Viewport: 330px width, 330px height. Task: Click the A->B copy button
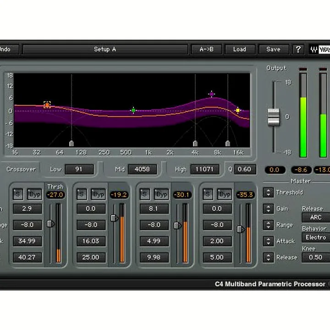pos(206,49)
